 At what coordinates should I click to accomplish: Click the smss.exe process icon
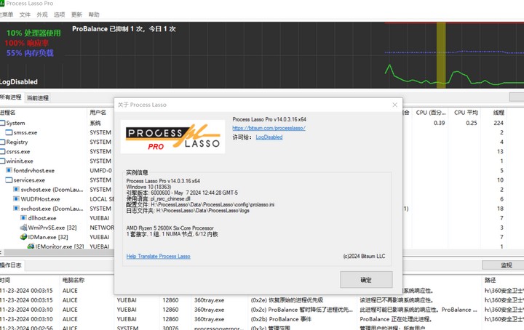pos(9,133)
